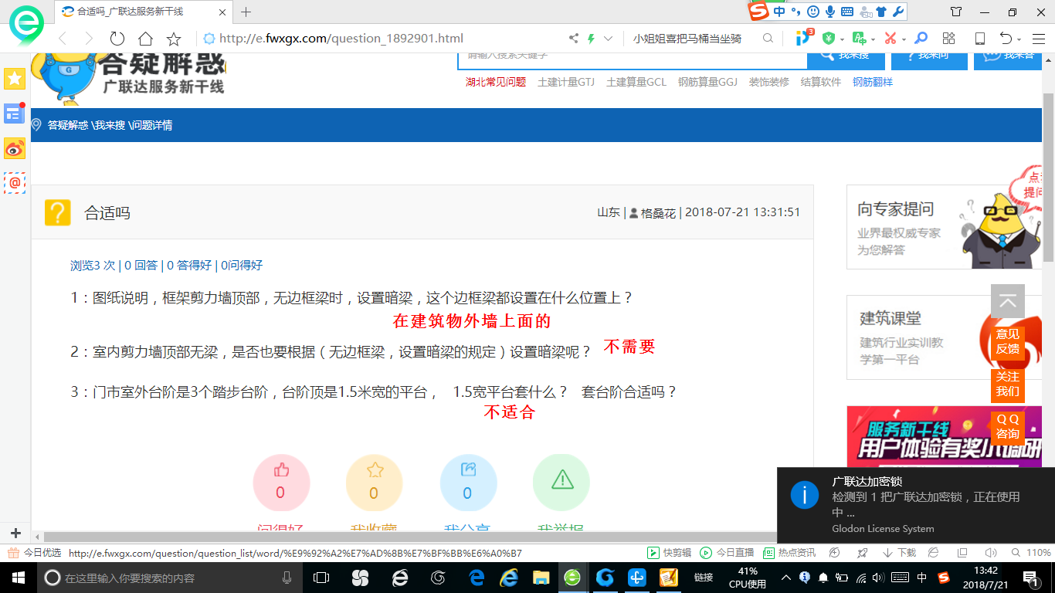Expand the green shield icon dropdown arrow
Viewport: 1055px width, 593px height.
pyautogui.click(x=842, y=39)
